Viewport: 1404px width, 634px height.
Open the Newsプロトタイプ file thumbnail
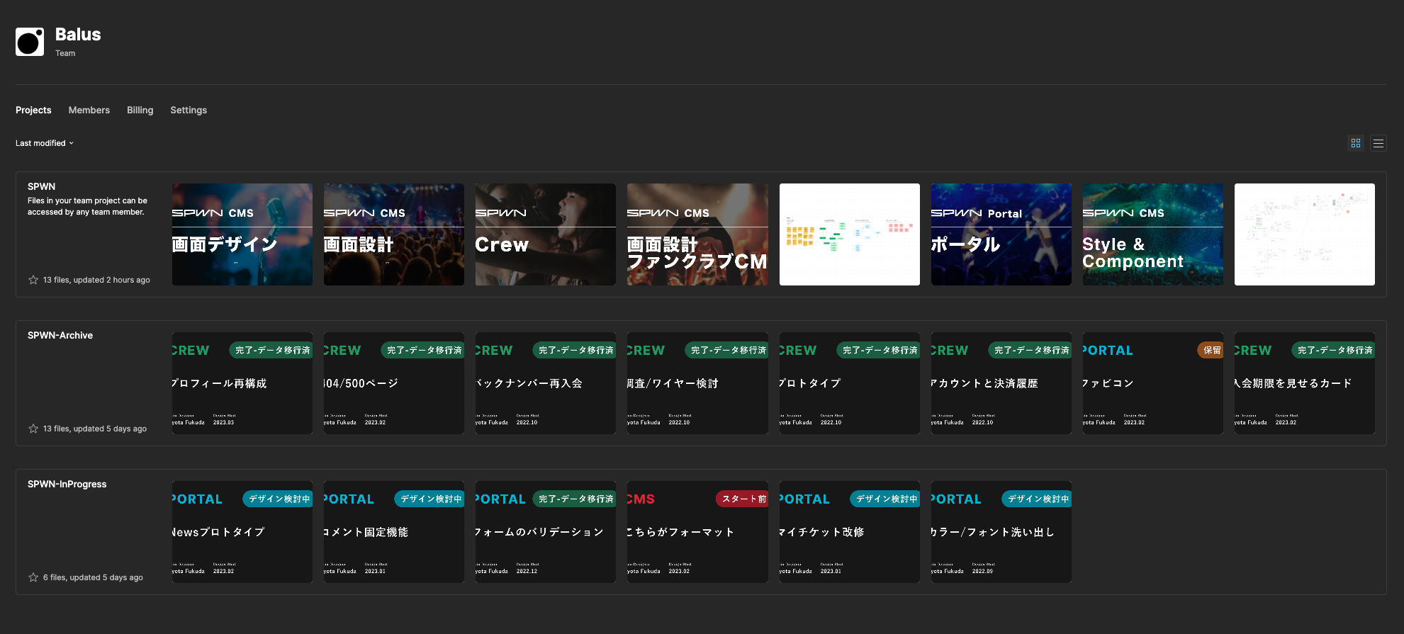coord(242,532)
